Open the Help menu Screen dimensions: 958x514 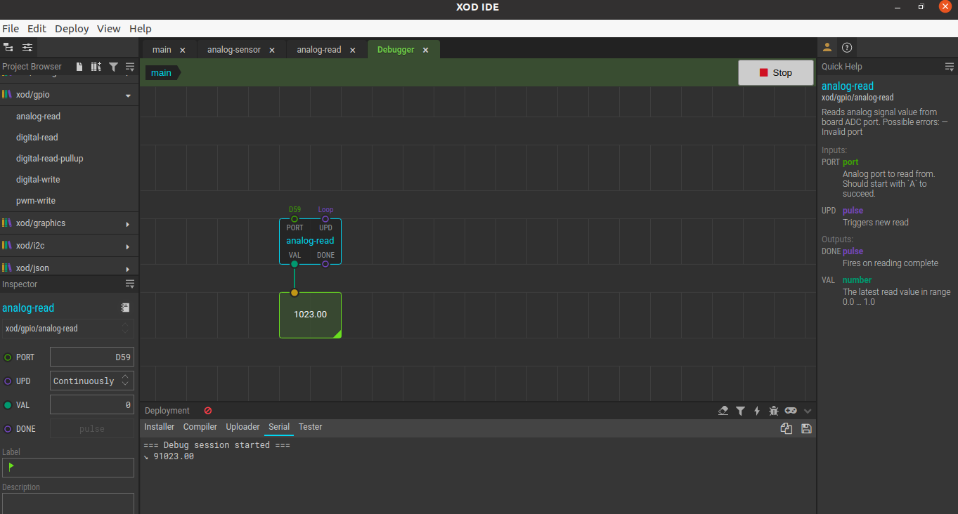tap(141, 29)
